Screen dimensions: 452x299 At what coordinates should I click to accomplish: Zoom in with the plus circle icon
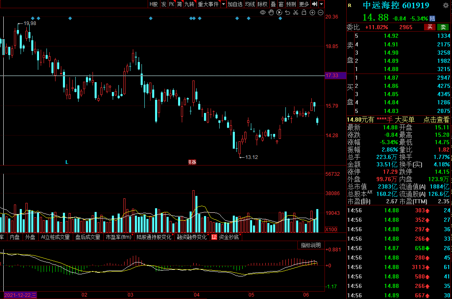pyautogui.click(x=312, y=13)
